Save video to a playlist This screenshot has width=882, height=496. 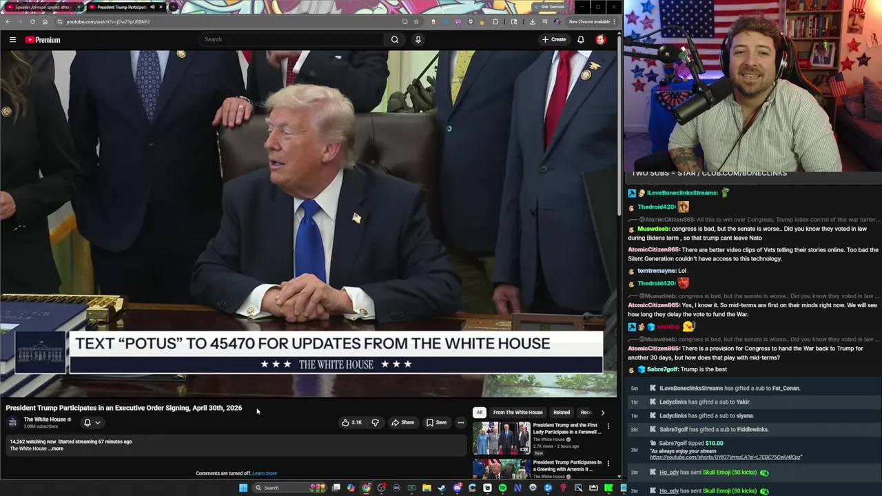tap(437, 422)
